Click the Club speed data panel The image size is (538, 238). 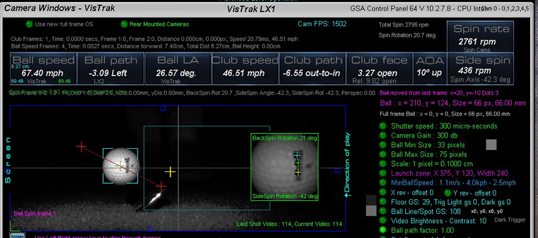[245, 69]
